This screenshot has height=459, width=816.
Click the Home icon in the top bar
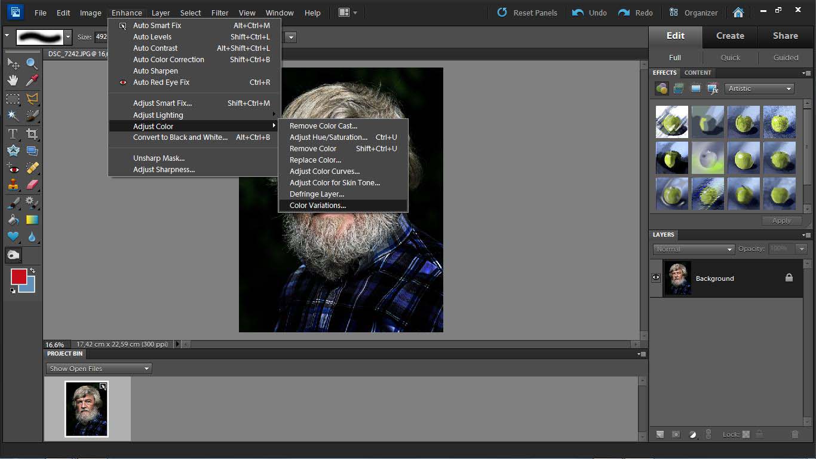(738, 13)
